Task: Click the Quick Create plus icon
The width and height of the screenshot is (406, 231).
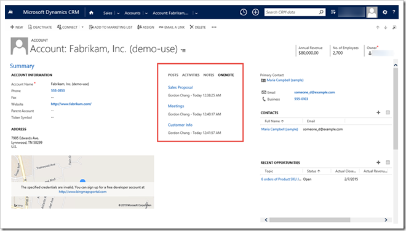Action: pos(255,12)
